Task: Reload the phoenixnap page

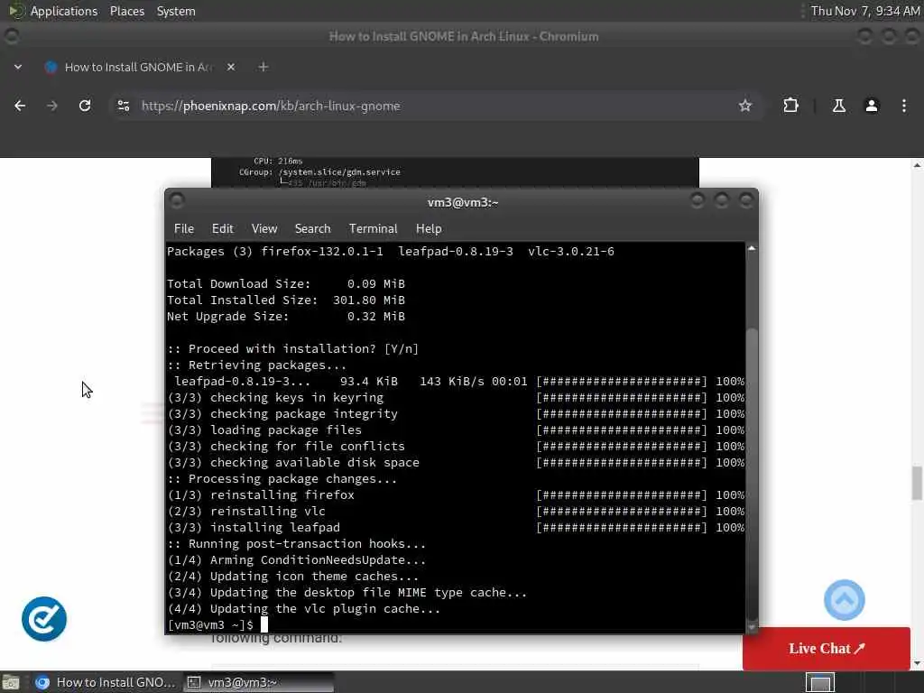Action: (85, 106)
